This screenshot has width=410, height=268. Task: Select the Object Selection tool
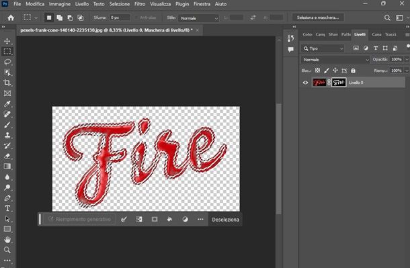click(x=7, y=73)
